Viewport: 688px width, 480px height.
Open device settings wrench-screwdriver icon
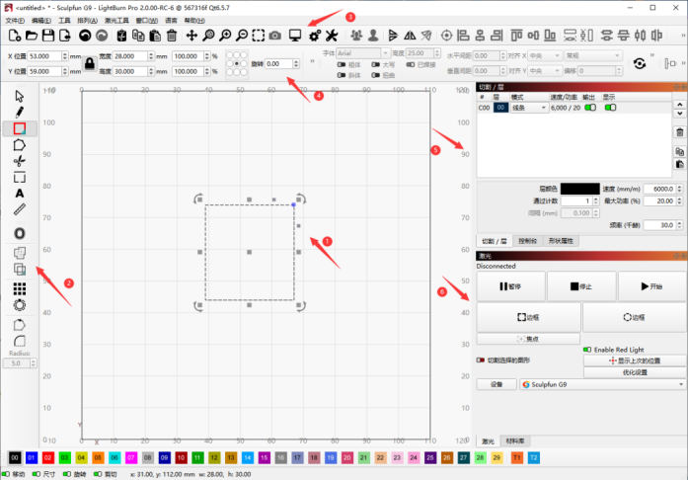point(332,36)
